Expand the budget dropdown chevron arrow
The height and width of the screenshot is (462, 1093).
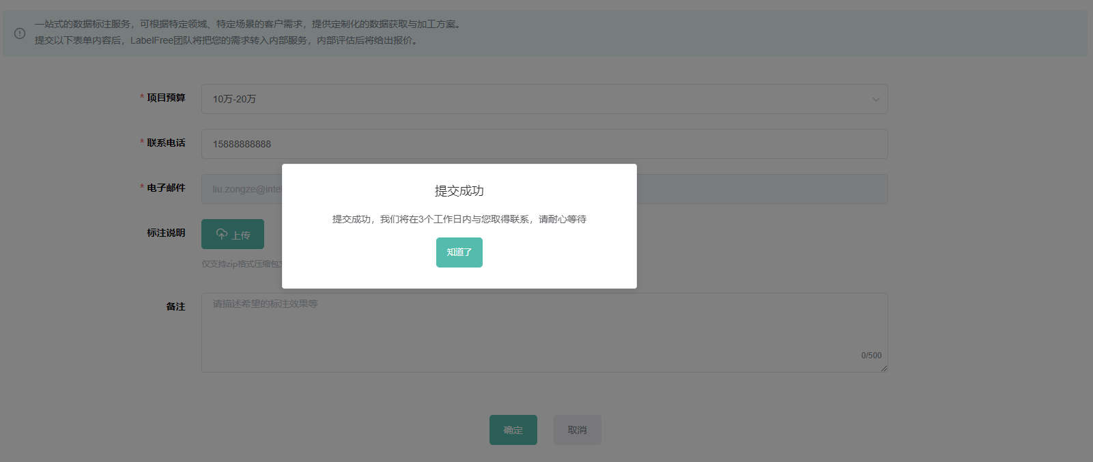875,100
